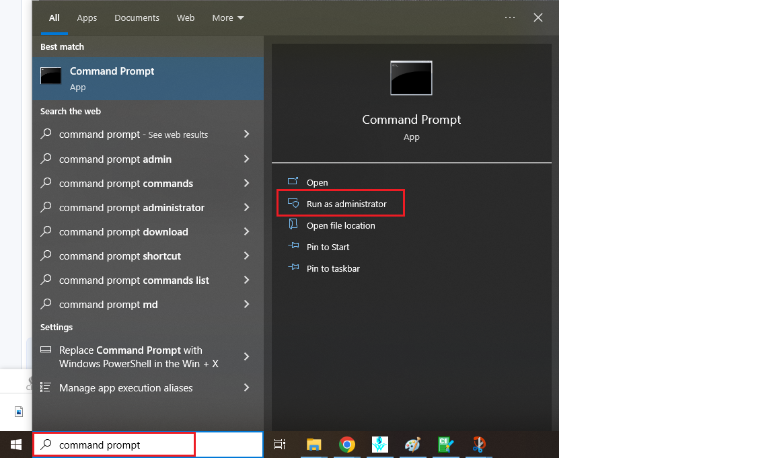The image size is (775, 458).
Task: Switch to the All search tab
Action: click(x=54, y=17)
